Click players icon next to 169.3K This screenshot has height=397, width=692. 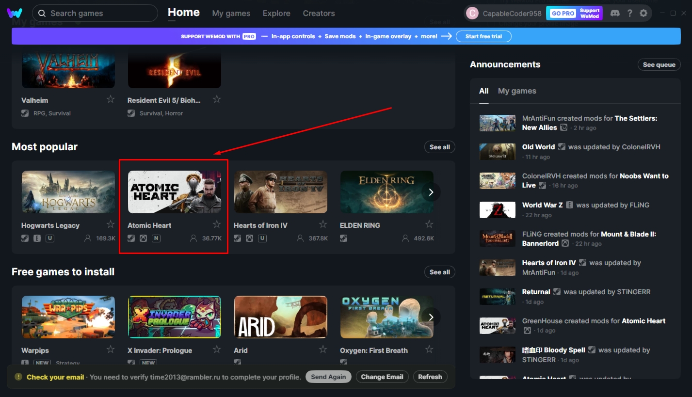(x=88, y=238)
